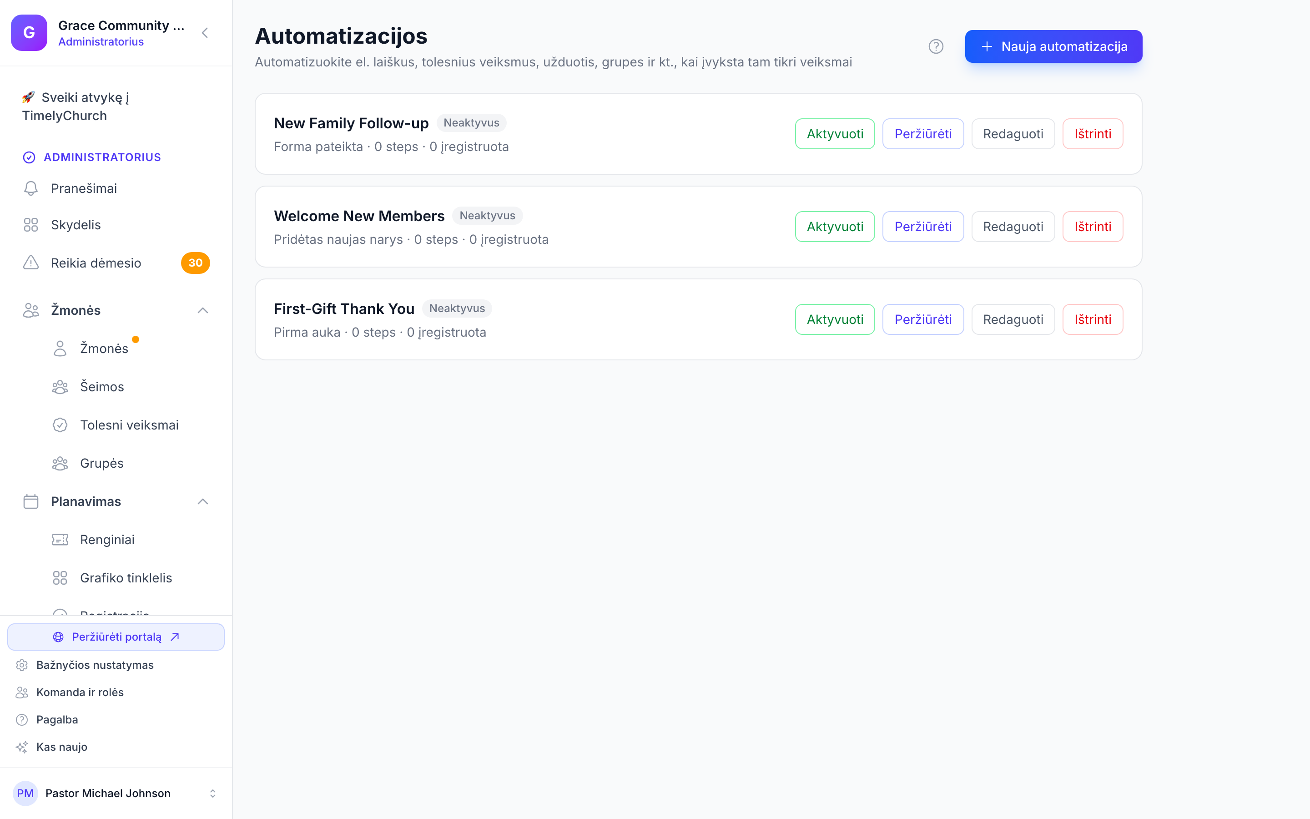Collapse the Planavimas section chevron
Viewport: 1310px width, 819px height.
tap(203, 501)
